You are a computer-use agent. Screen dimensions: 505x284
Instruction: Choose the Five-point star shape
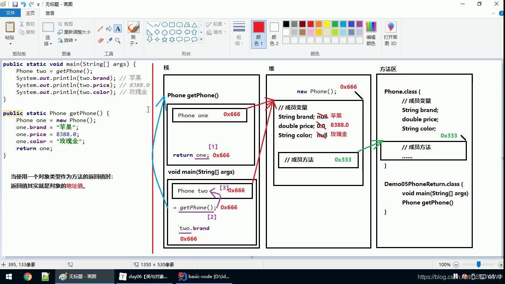[164, 40]
